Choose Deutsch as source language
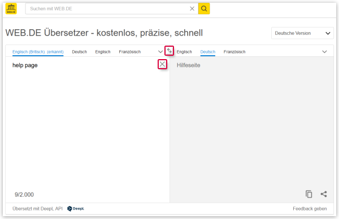The image size is (339, 219). [x=79, y=52]
